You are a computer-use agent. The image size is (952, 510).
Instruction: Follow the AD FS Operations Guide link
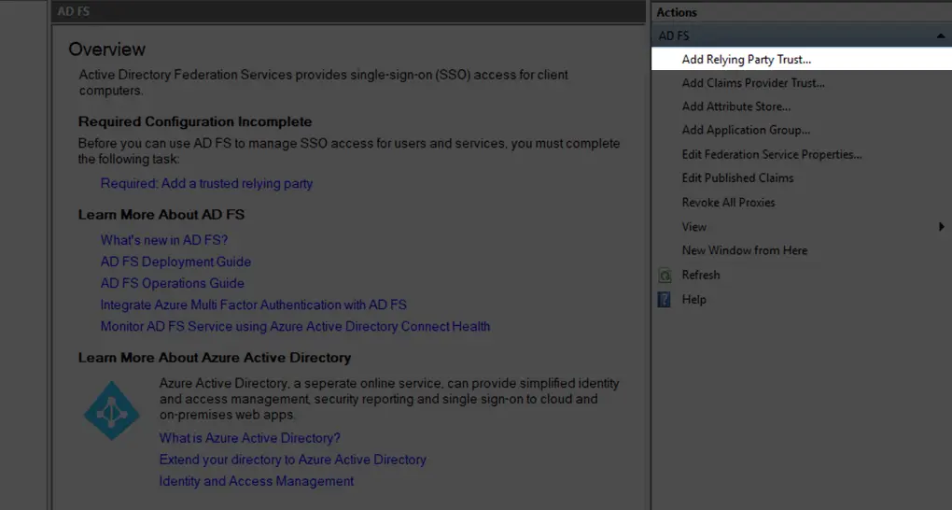coord(172,283)
